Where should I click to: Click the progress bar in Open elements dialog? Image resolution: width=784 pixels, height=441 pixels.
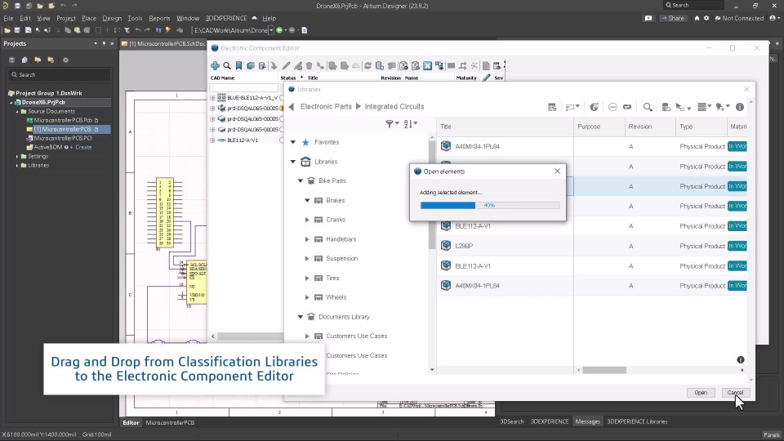pos(490,206)
